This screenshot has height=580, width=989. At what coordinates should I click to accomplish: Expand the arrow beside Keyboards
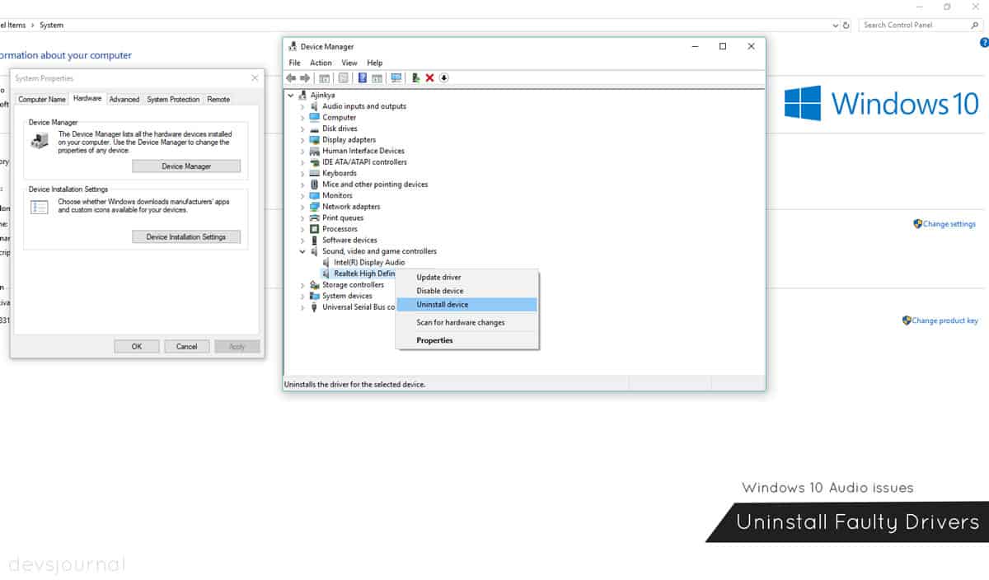(302, 173)
